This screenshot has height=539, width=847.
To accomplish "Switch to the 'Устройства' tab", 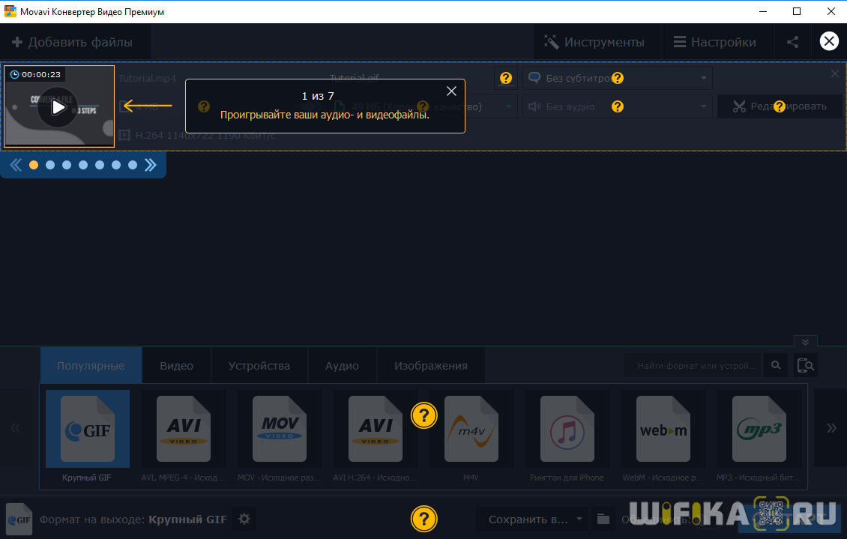I will [x=259, y=366].
